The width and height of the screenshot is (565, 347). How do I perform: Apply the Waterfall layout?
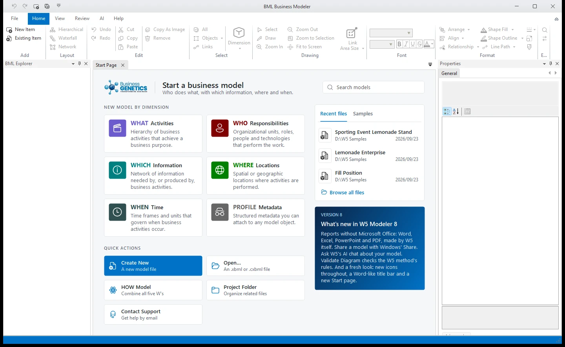point(63,38)
